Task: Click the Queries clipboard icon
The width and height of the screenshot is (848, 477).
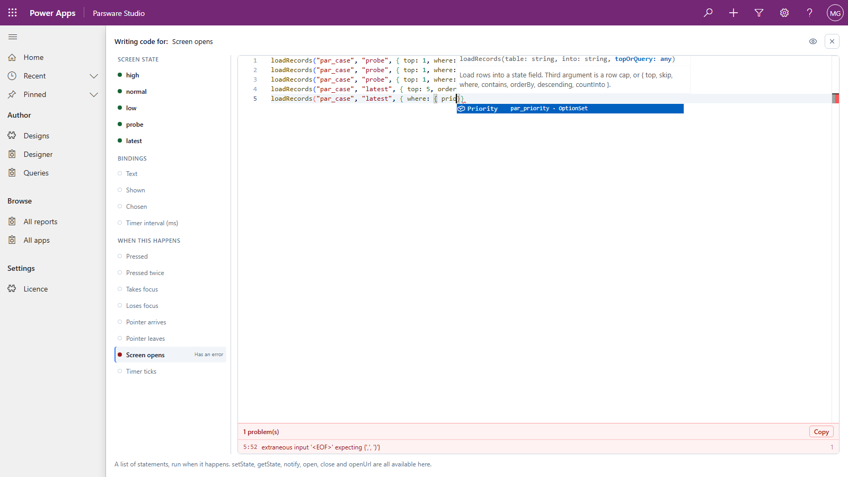Action: [12, 173]
